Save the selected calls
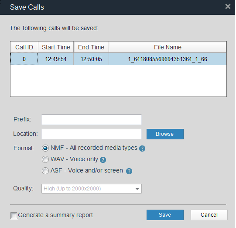Screen dimensions: 236x228 (165, 215)
